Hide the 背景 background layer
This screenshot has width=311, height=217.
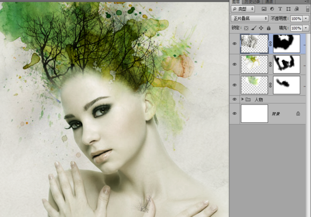(234, 113)
